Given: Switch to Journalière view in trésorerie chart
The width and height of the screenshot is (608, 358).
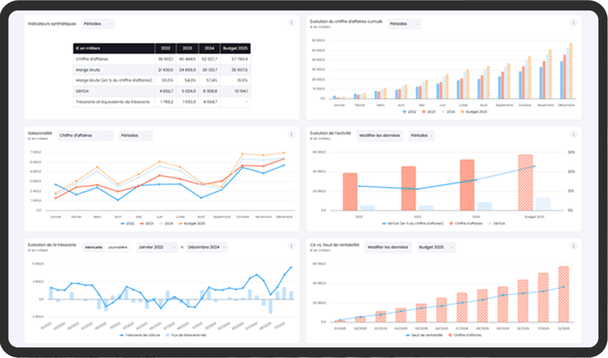Looking at the screenshot, I should (x=117, y=247).
